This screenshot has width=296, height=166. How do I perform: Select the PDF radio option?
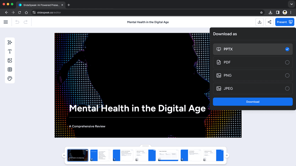click(x=287, y=62)
